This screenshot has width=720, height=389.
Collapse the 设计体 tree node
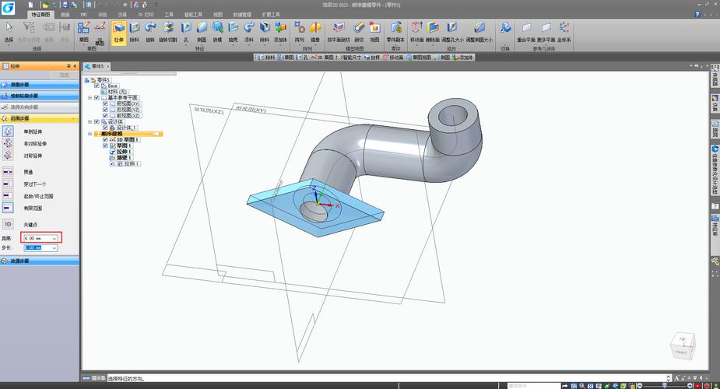[x=90, y=121]
